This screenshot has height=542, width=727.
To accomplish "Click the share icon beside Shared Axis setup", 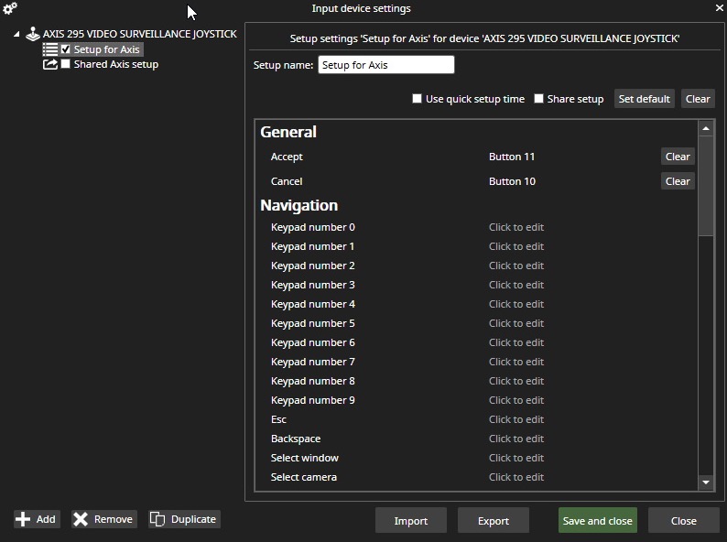I will (x=50, y=64).
